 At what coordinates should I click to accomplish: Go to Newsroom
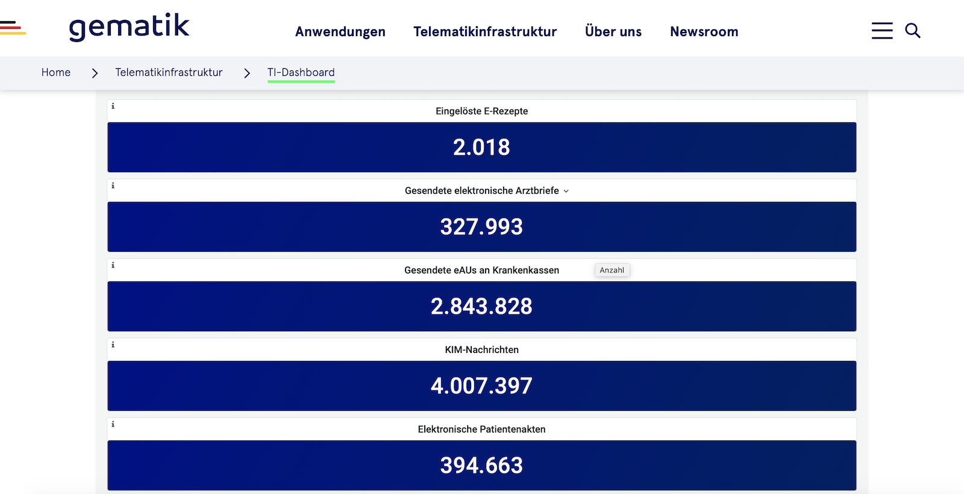click(x=704, y=32)
